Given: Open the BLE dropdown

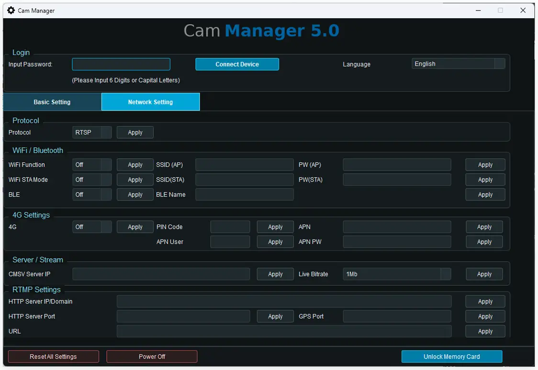Looking at the screenshot, I should pyautogui.click(x=92, y=195).
